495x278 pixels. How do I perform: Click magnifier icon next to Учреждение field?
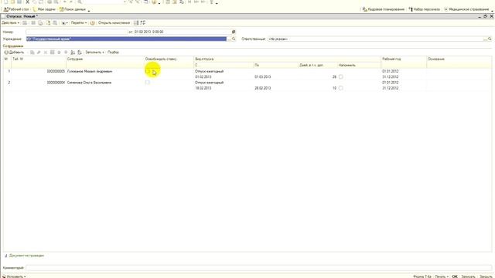234,39
